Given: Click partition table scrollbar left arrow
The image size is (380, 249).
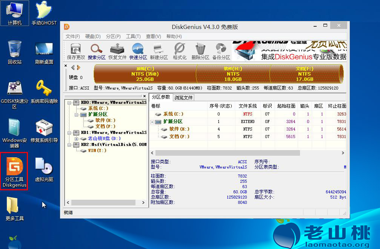Looking at the screenshot, I should (152, 153).
